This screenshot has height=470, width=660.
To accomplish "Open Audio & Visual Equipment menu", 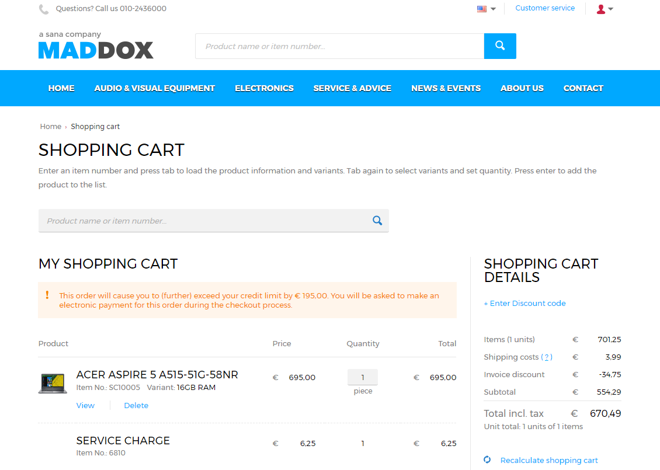I will pos(154,88).
